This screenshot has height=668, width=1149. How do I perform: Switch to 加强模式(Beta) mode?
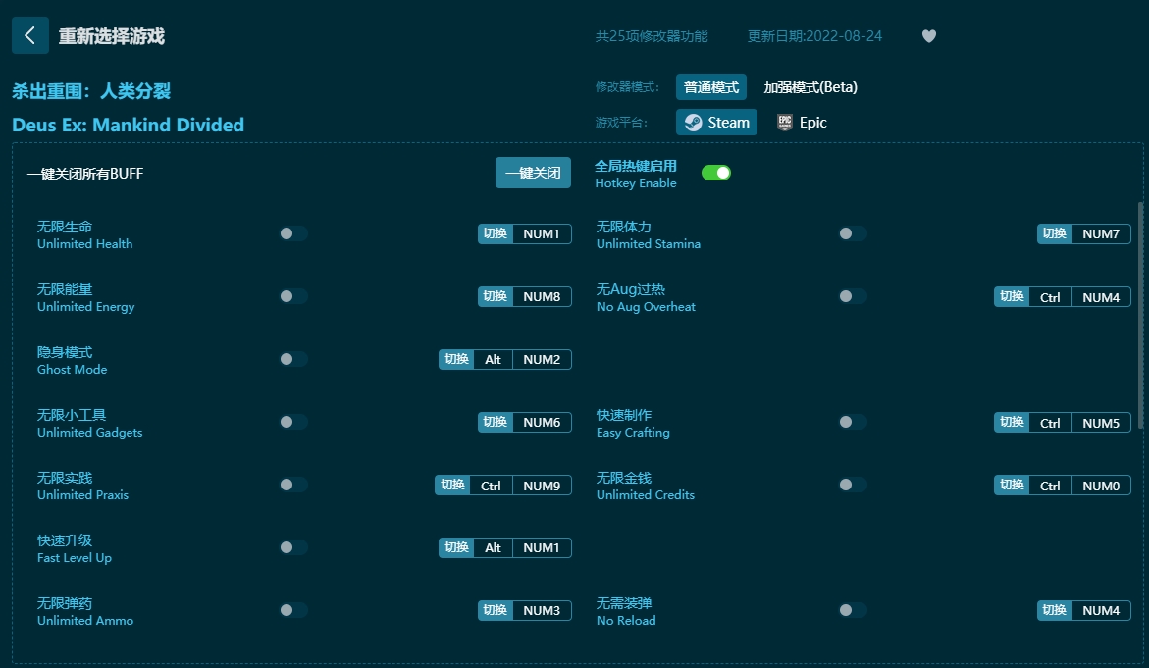[810, 87]
